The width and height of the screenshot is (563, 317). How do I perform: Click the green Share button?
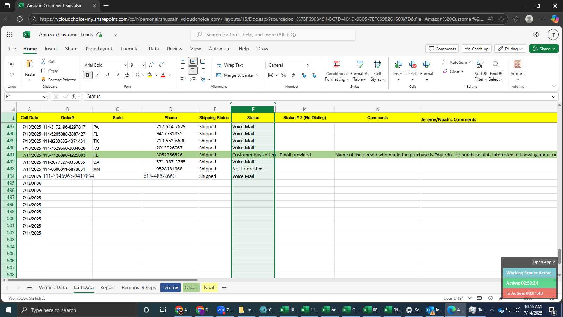point(544,49)
